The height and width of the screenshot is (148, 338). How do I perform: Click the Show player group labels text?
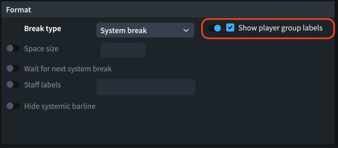pos(280,28)
